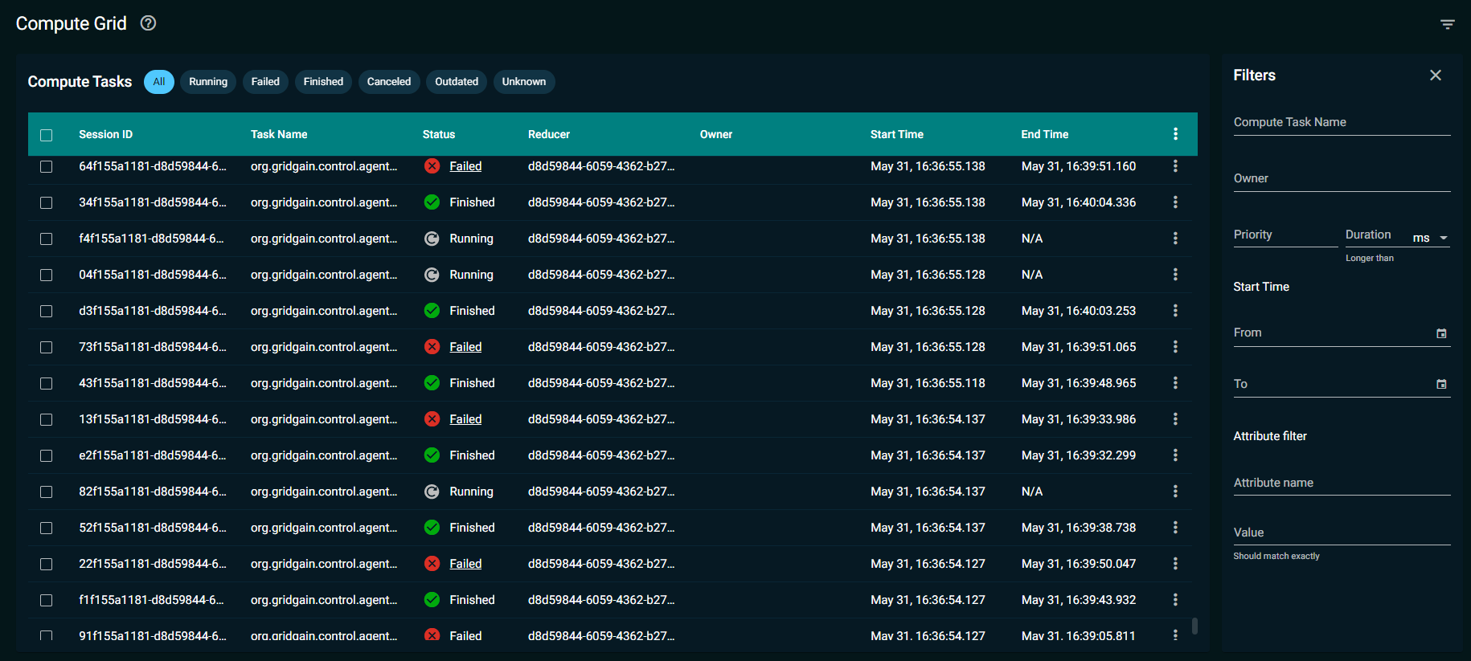
Task: Sort by End Time column header
Action: point(1044,134)
